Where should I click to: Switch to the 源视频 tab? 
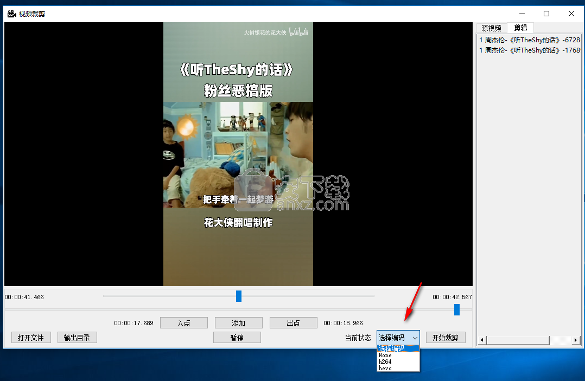coord(491,28)
